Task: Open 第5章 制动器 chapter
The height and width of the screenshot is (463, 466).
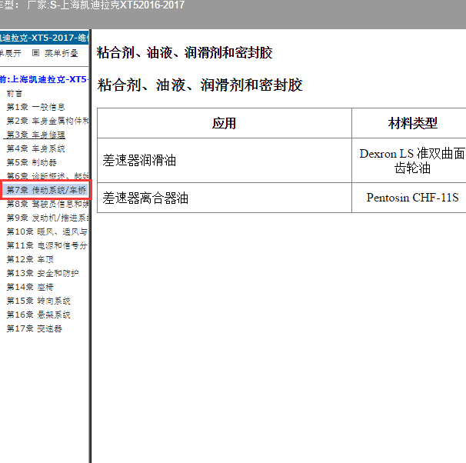Action: point(32,162)
